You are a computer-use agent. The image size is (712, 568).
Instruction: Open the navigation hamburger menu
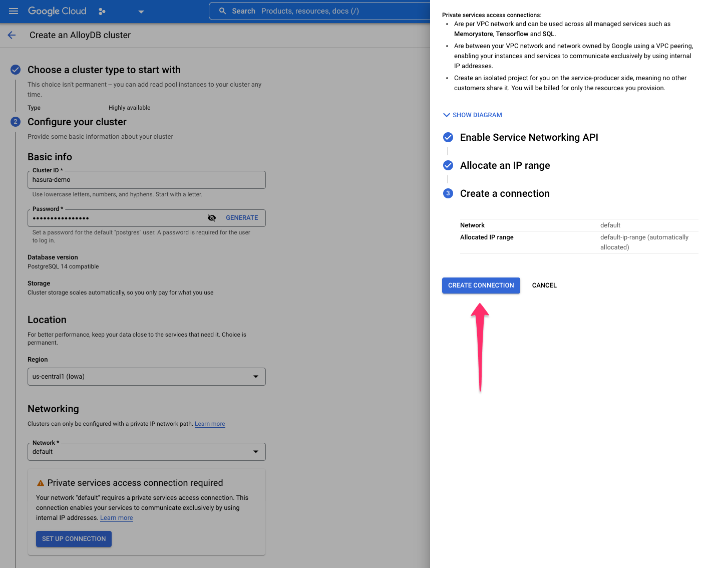click(14, 11)
